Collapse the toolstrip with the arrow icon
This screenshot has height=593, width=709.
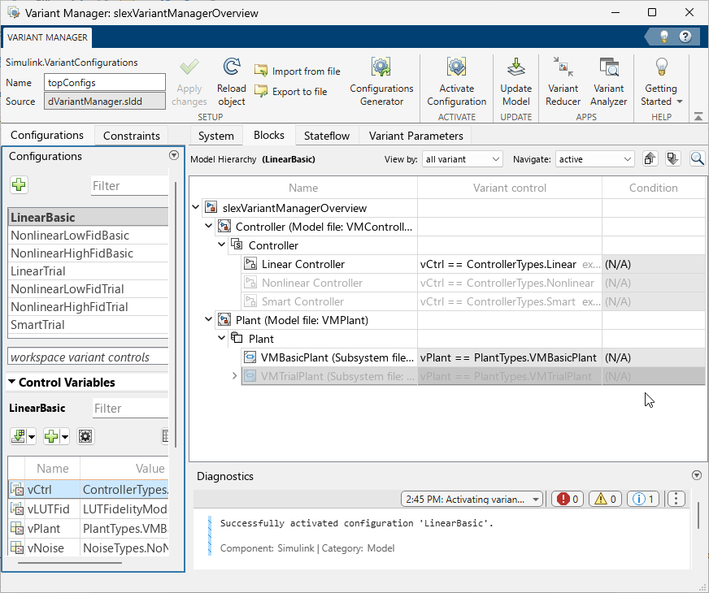click(x=698, y=116)
